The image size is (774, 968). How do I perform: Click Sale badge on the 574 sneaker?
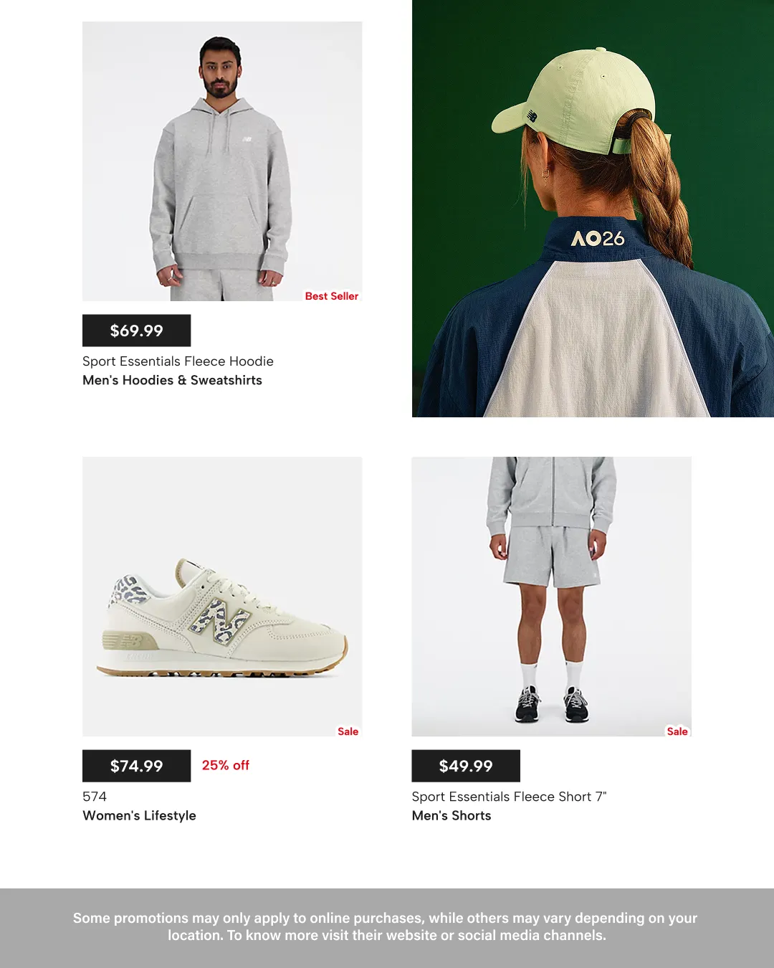[x=348, y=731]
